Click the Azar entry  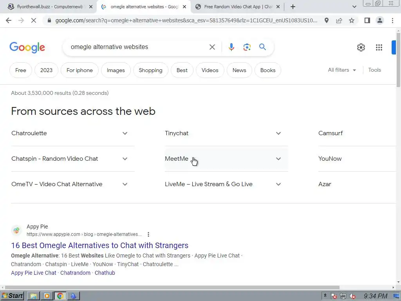pos(357,184)
